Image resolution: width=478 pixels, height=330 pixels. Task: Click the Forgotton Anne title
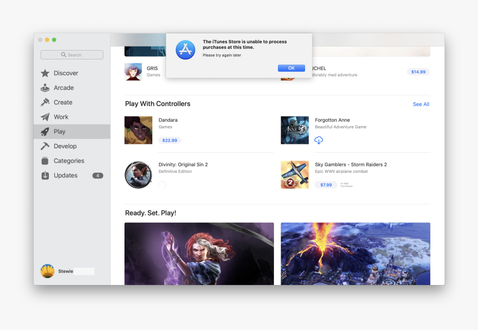332,120
